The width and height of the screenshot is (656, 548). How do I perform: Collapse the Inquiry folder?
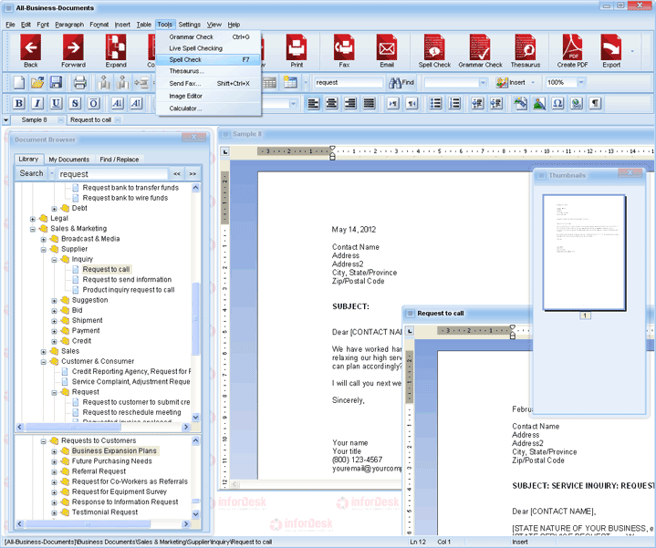click(54, 260)
